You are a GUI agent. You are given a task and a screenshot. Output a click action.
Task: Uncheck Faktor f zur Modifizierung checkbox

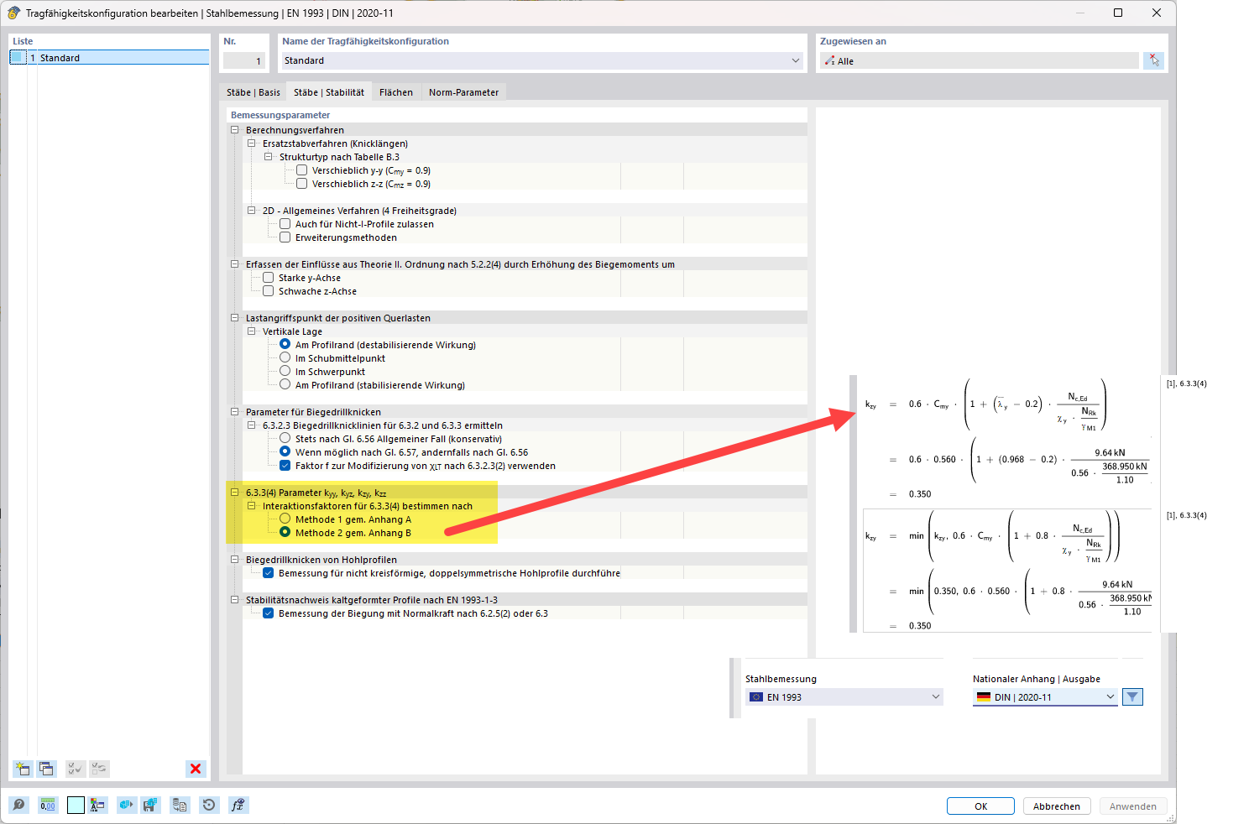(285, 466)
